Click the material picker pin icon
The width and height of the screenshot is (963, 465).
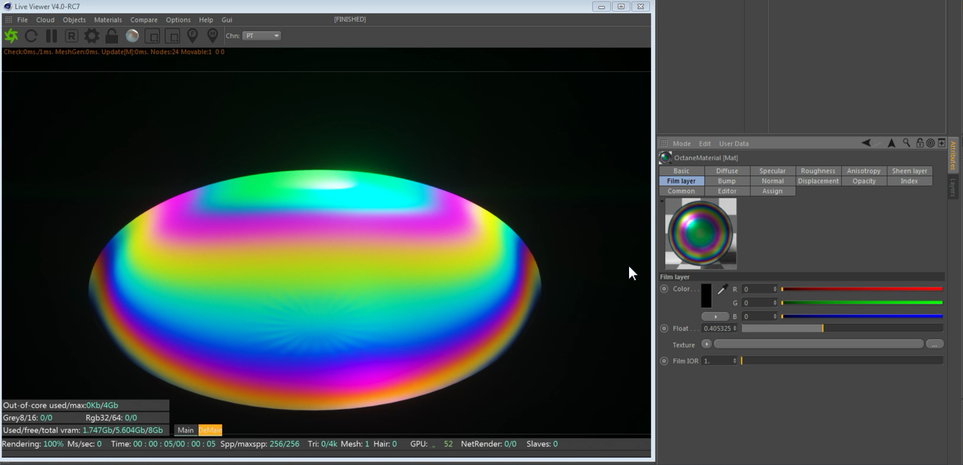click(x=212, y=36)
